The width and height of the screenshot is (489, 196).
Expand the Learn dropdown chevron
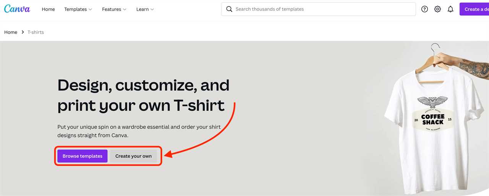pyautogui.click(x=152, y=9)
